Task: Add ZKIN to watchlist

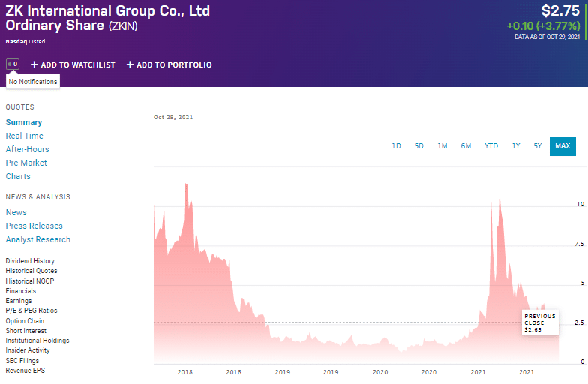Action: (x=73, y=64)
